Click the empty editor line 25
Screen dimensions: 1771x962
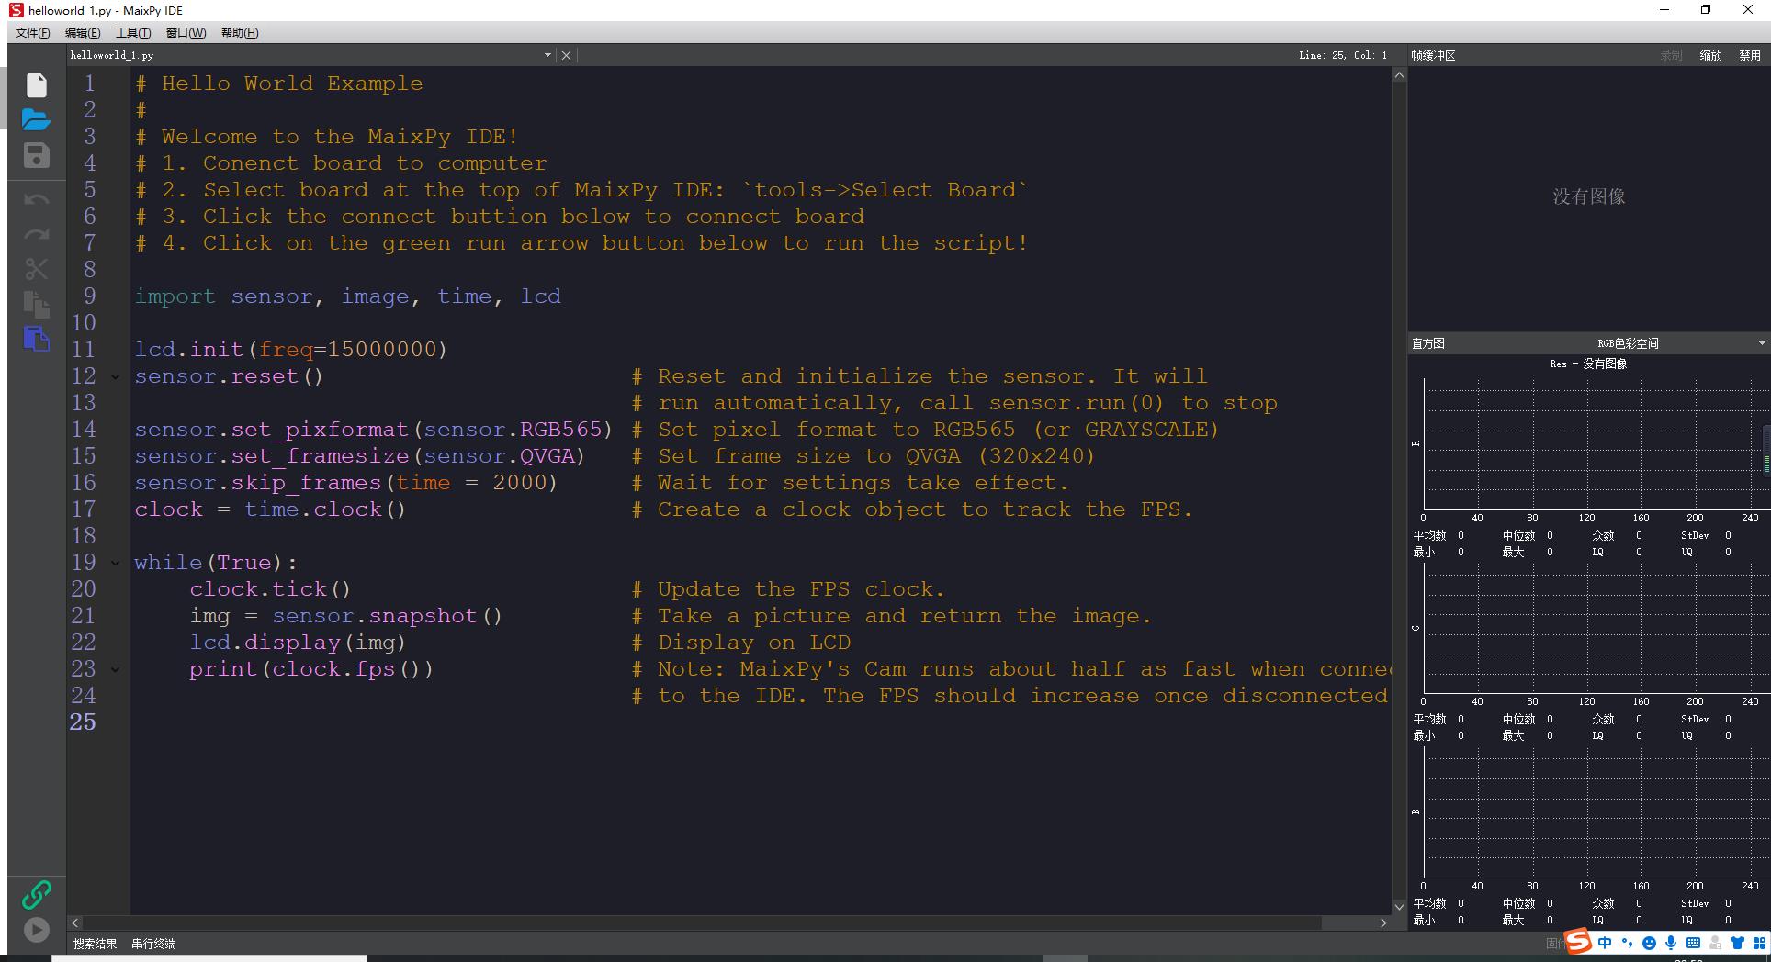761,722
